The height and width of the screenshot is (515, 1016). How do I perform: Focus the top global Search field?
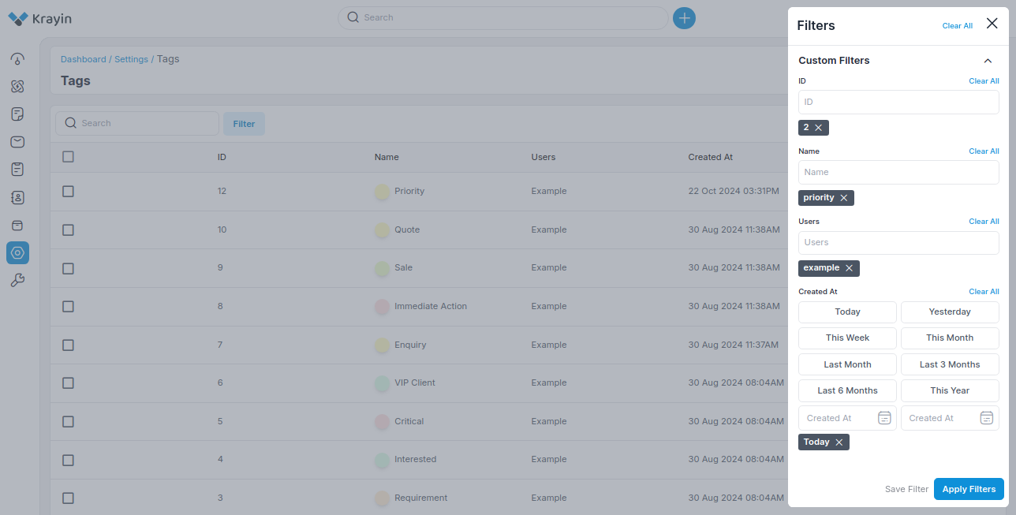tap(502, 17)
